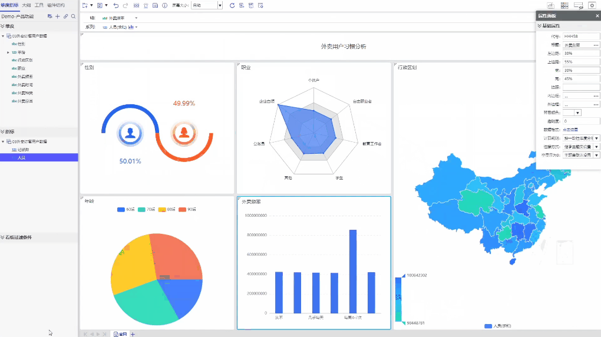Viewport: 601px width, 337px height.
Task: Open the axis field 外卖频率 dropdown arrow
Action: 136,18
